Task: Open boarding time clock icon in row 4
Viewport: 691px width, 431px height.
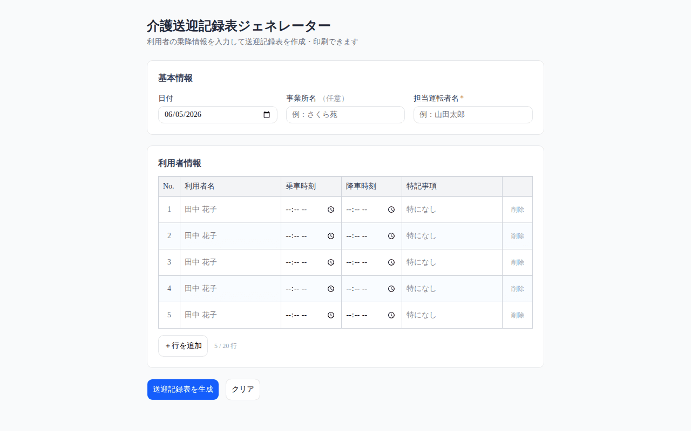Action: click(x=331, y=289)
